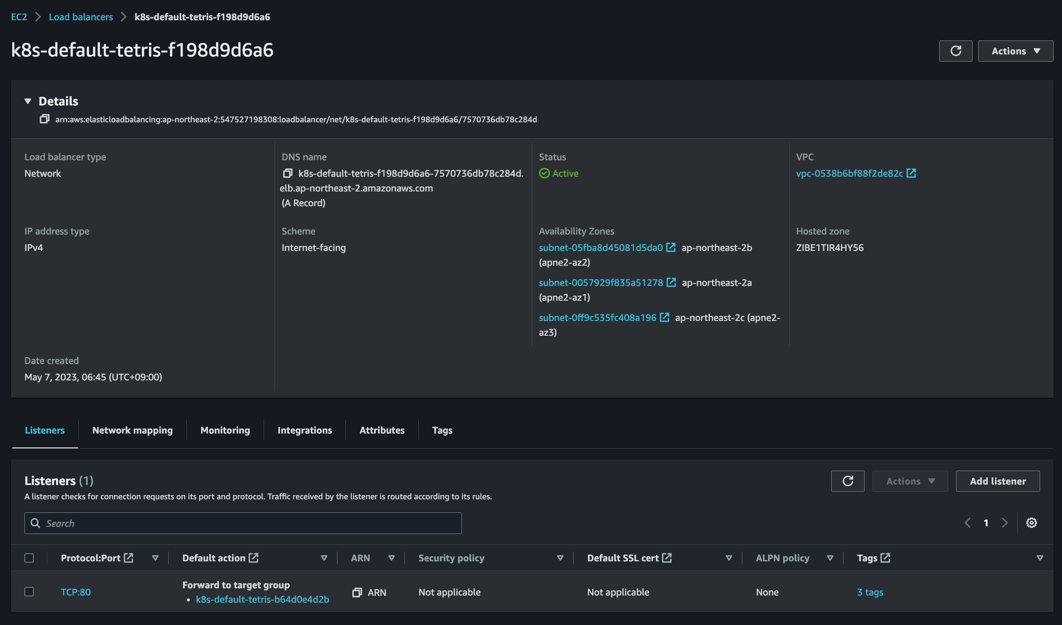Refresh the Listeners table

pos(847,481)
